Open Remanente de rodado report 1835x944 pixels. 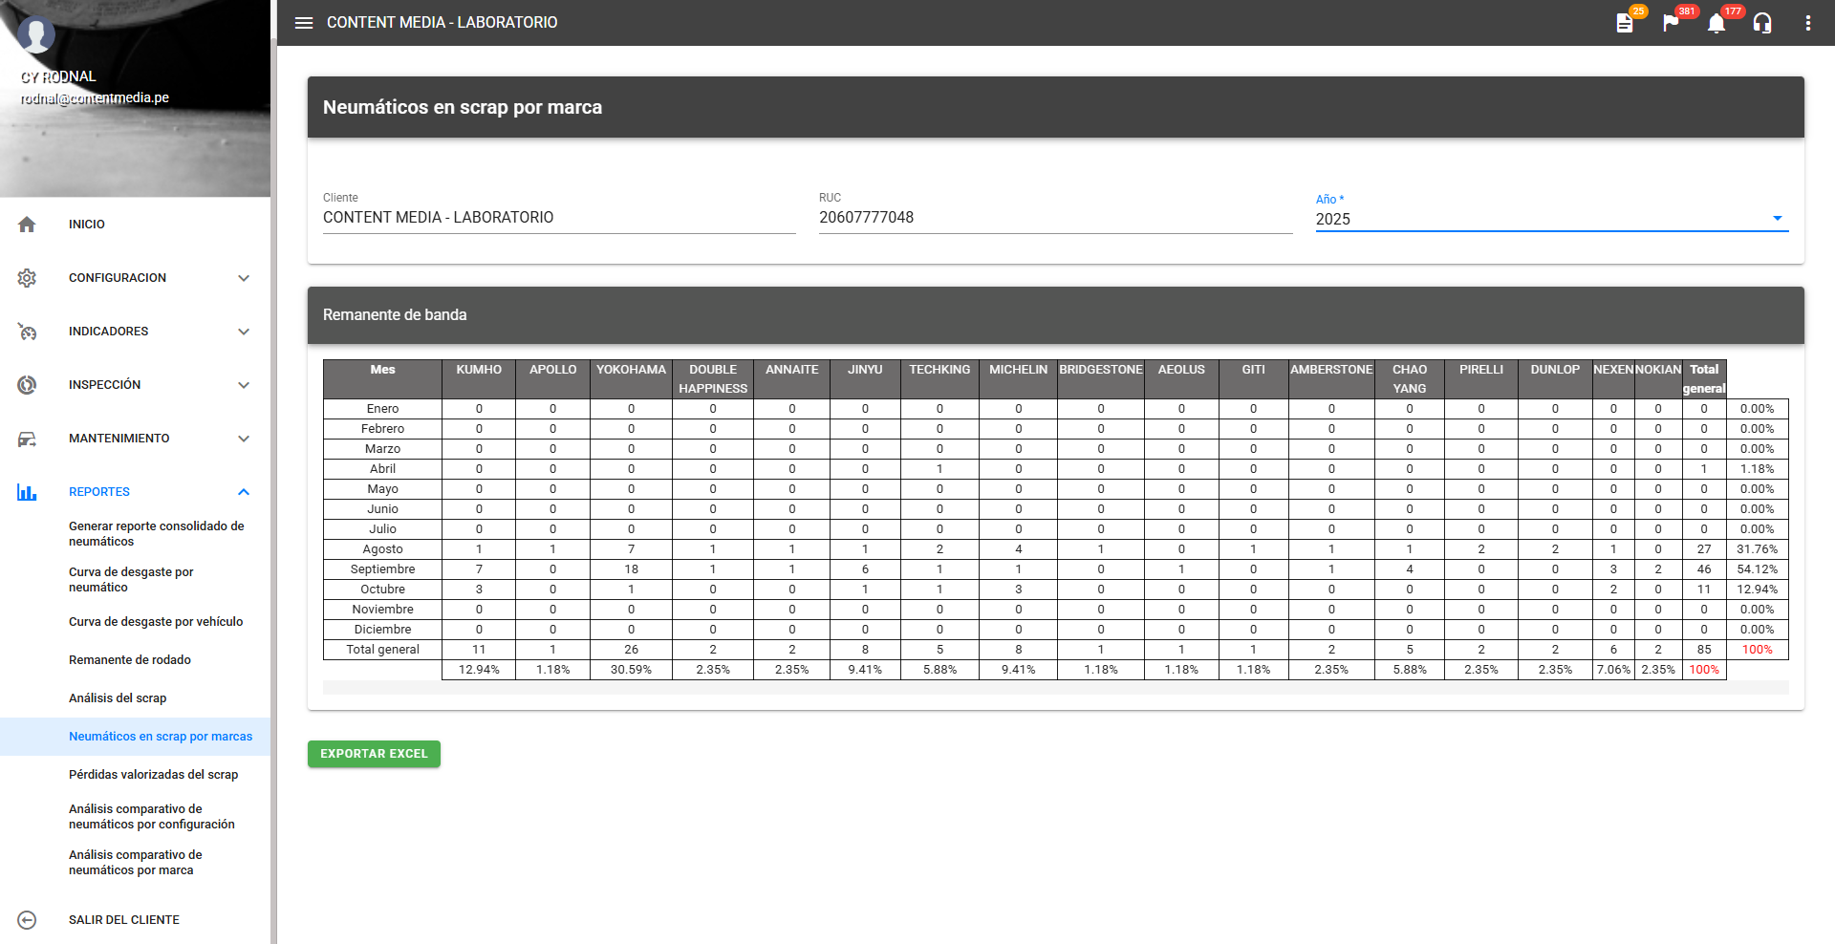click(130, 660)
